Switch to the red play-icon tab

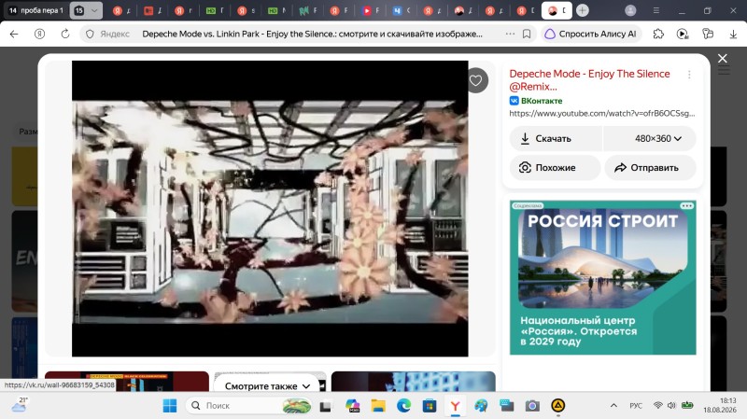pos(371,10)
